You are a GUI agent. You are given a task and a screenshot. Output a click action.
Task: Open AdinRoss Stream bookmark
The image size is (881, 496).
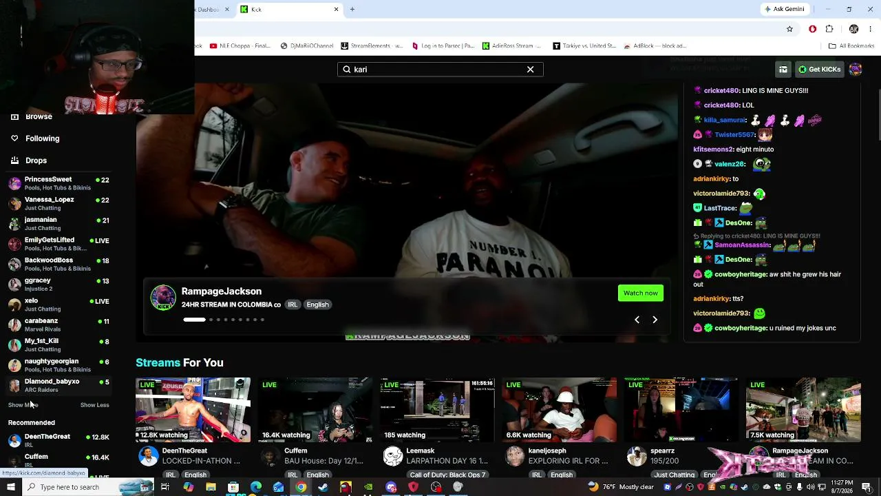pos(513,46)
